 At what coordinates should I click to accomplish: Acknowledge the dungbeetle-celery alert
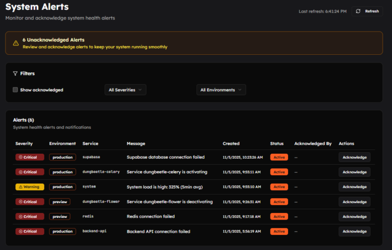point(354,172)
